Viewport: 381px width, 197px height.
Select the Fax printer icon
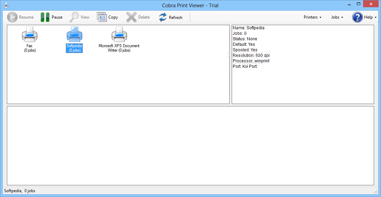[30, 34]
